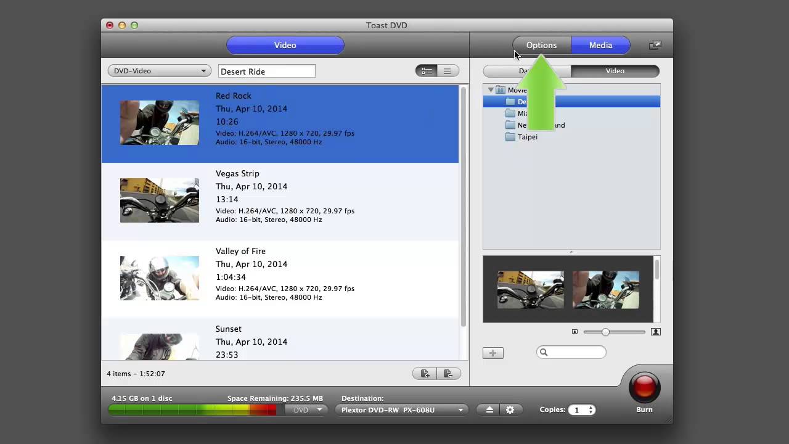Pop out the media browser window icon
This screenshot has height=444, width=789.
(655, 45)
